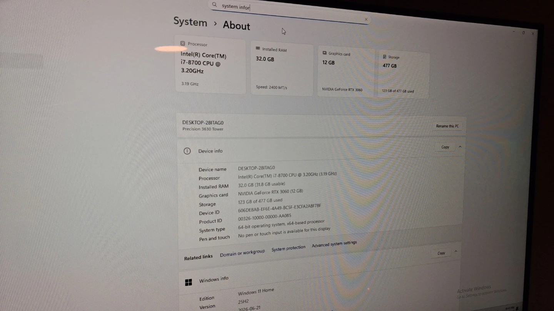Clear the search box with X
Viewport: 554px width, 311px height.
click(366, 19)
